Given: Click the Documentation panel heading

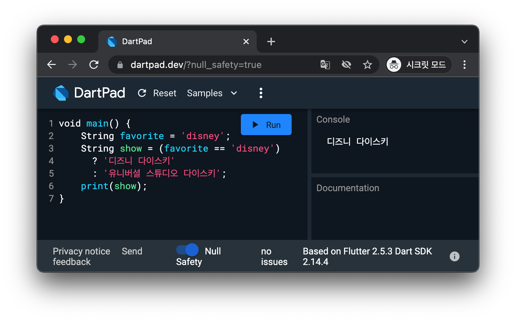Looking at the screenshot, I should [348, 188].
